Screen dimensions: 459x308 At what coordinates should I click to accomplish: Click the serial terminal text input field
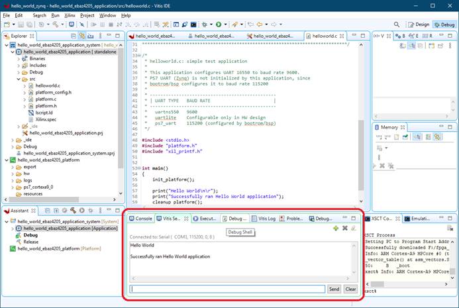pos(227,289)
